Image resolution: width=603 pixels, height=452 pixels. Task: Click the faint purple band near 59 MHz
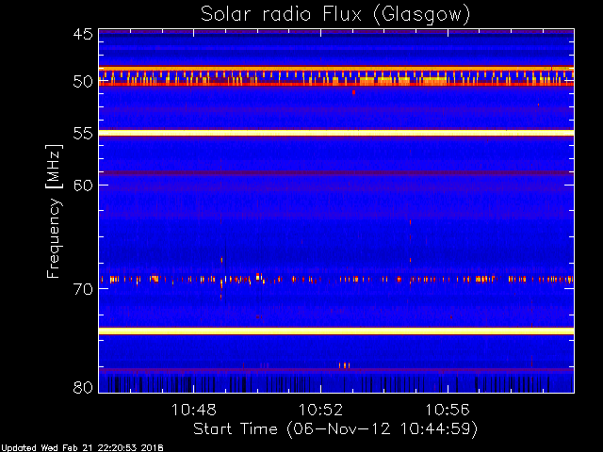point(336,173)
